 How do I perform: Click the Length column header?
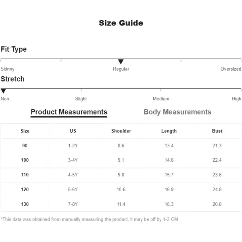coord(169,131)
